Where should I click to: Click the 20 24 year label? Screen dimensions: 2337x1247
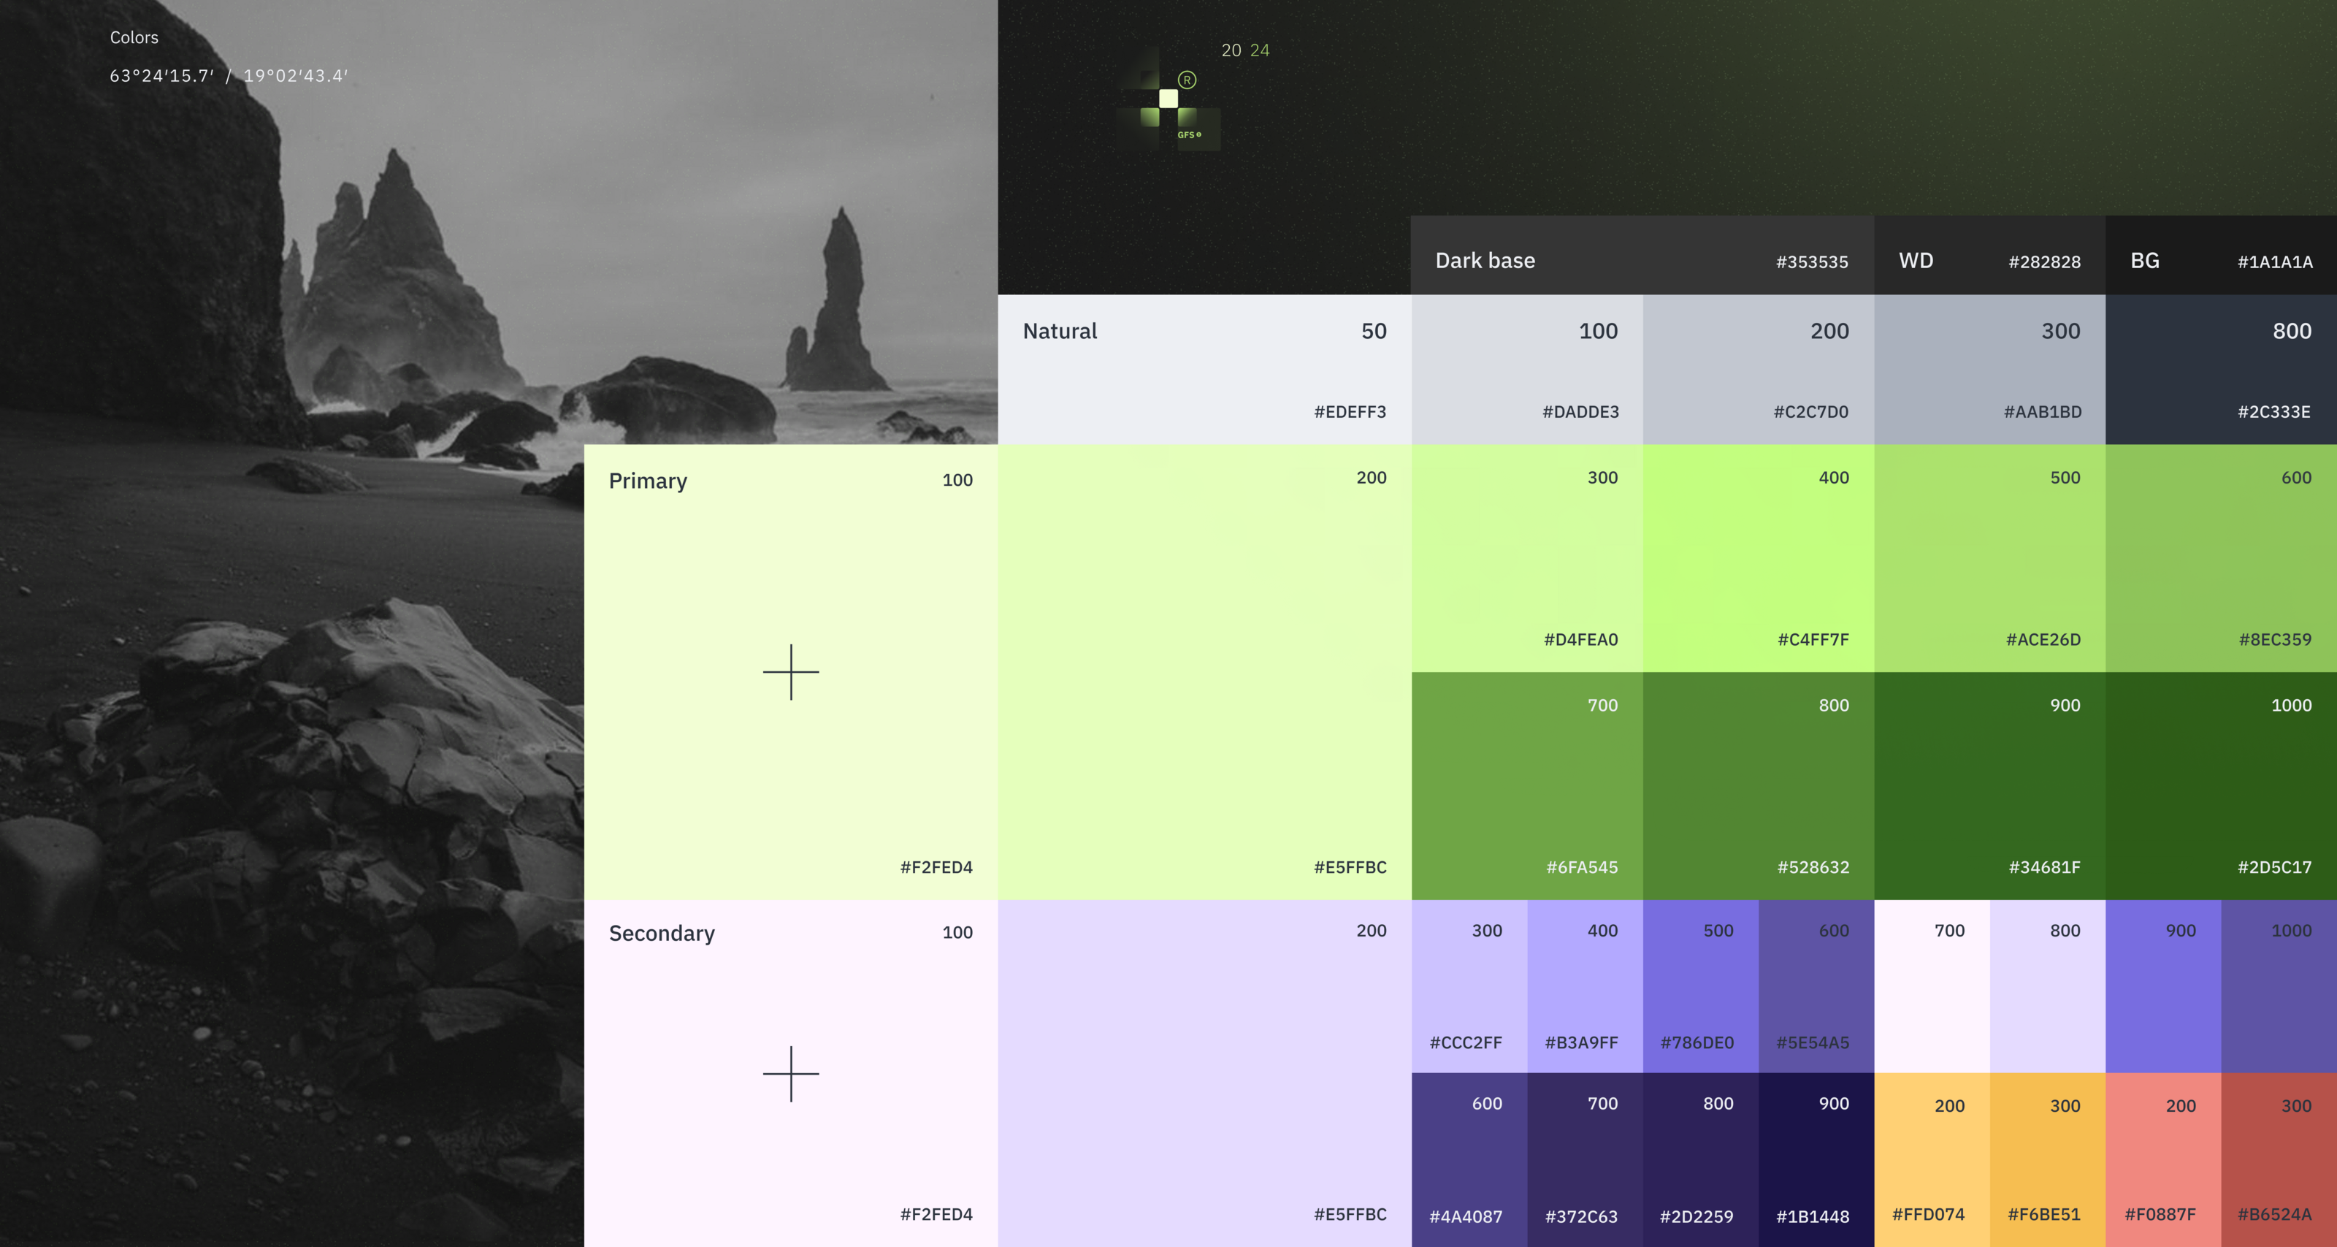tap(1244, 51)
